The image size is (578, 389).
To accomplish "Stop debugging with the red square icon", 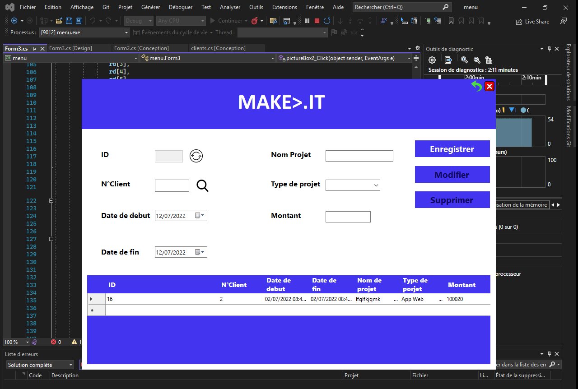I will [317, 20].
